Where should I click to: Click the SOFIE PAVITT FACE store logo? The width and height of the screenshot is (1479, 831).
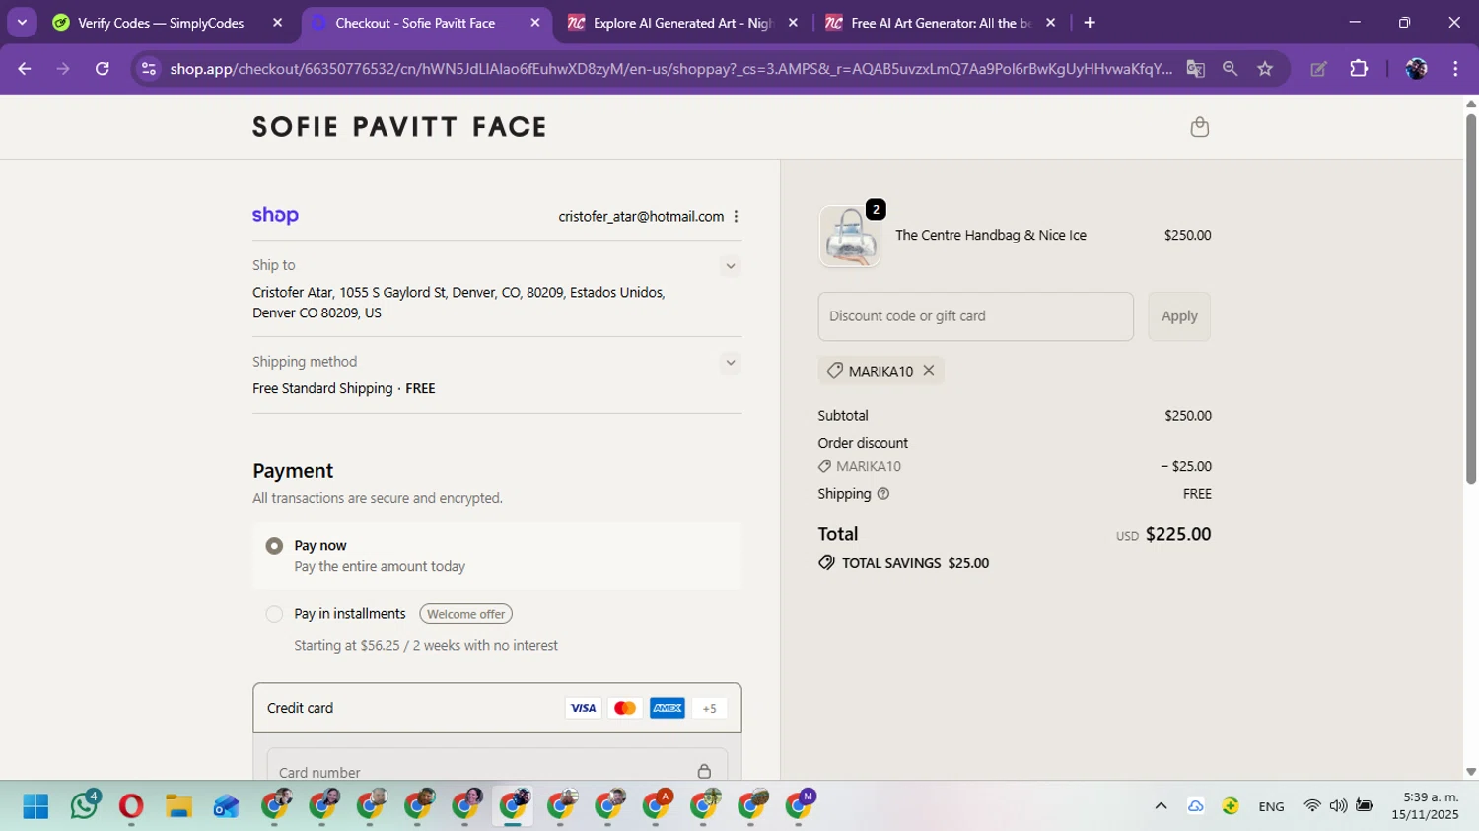click(x=399, y=127)
